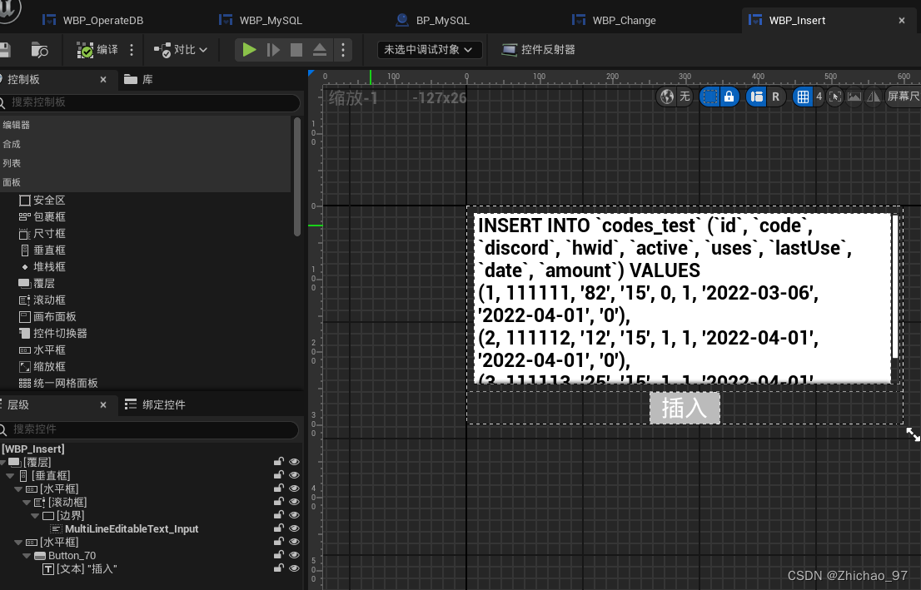Toggle the blue lock icon in viewport toolbar
This screenshot has height=590, width=921.
pyautogui.click(x=729, y=97)
